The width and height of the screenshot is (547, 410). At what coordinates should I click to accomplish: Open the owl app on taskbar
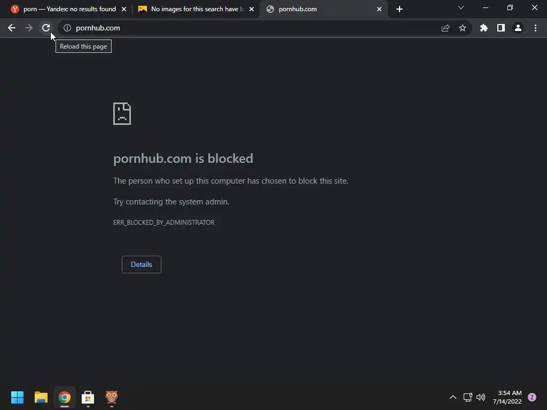(112, 397)
